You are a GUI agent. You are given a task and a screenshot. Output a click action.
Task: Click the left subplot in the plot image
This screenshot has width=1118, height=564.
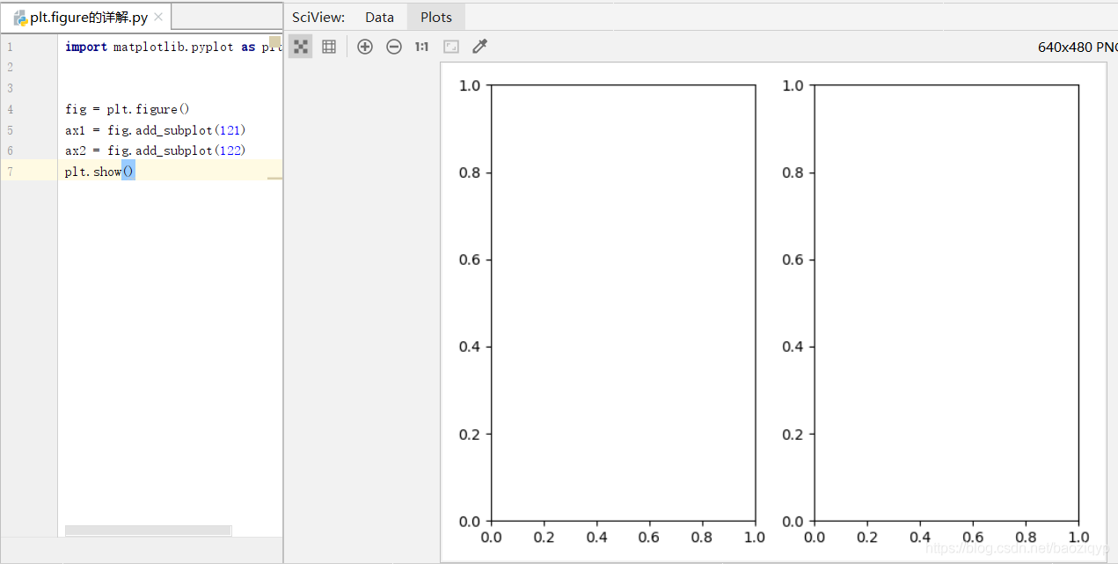(x=623, y=303)
